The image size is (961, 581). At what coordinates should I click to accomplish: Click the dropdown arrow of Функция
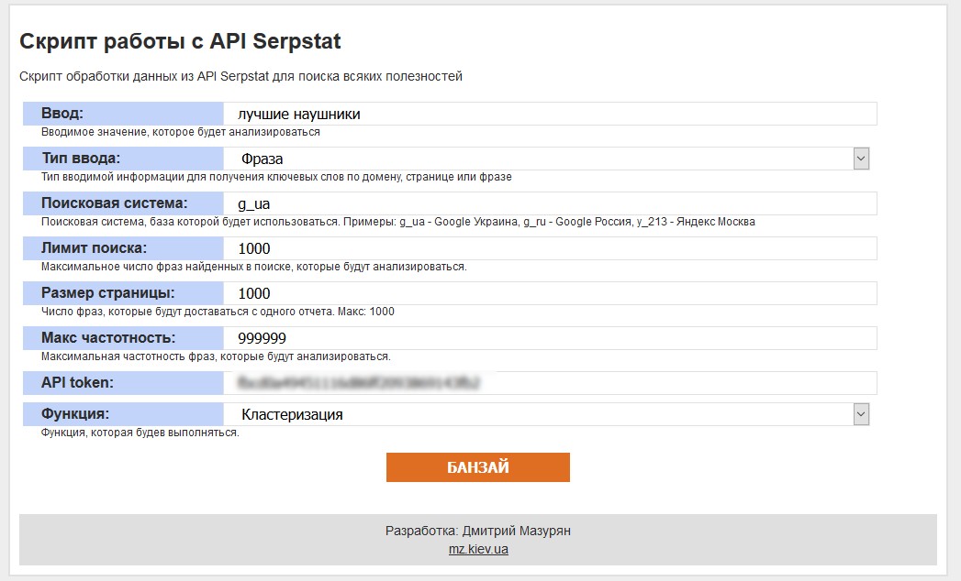pos(861,414)
